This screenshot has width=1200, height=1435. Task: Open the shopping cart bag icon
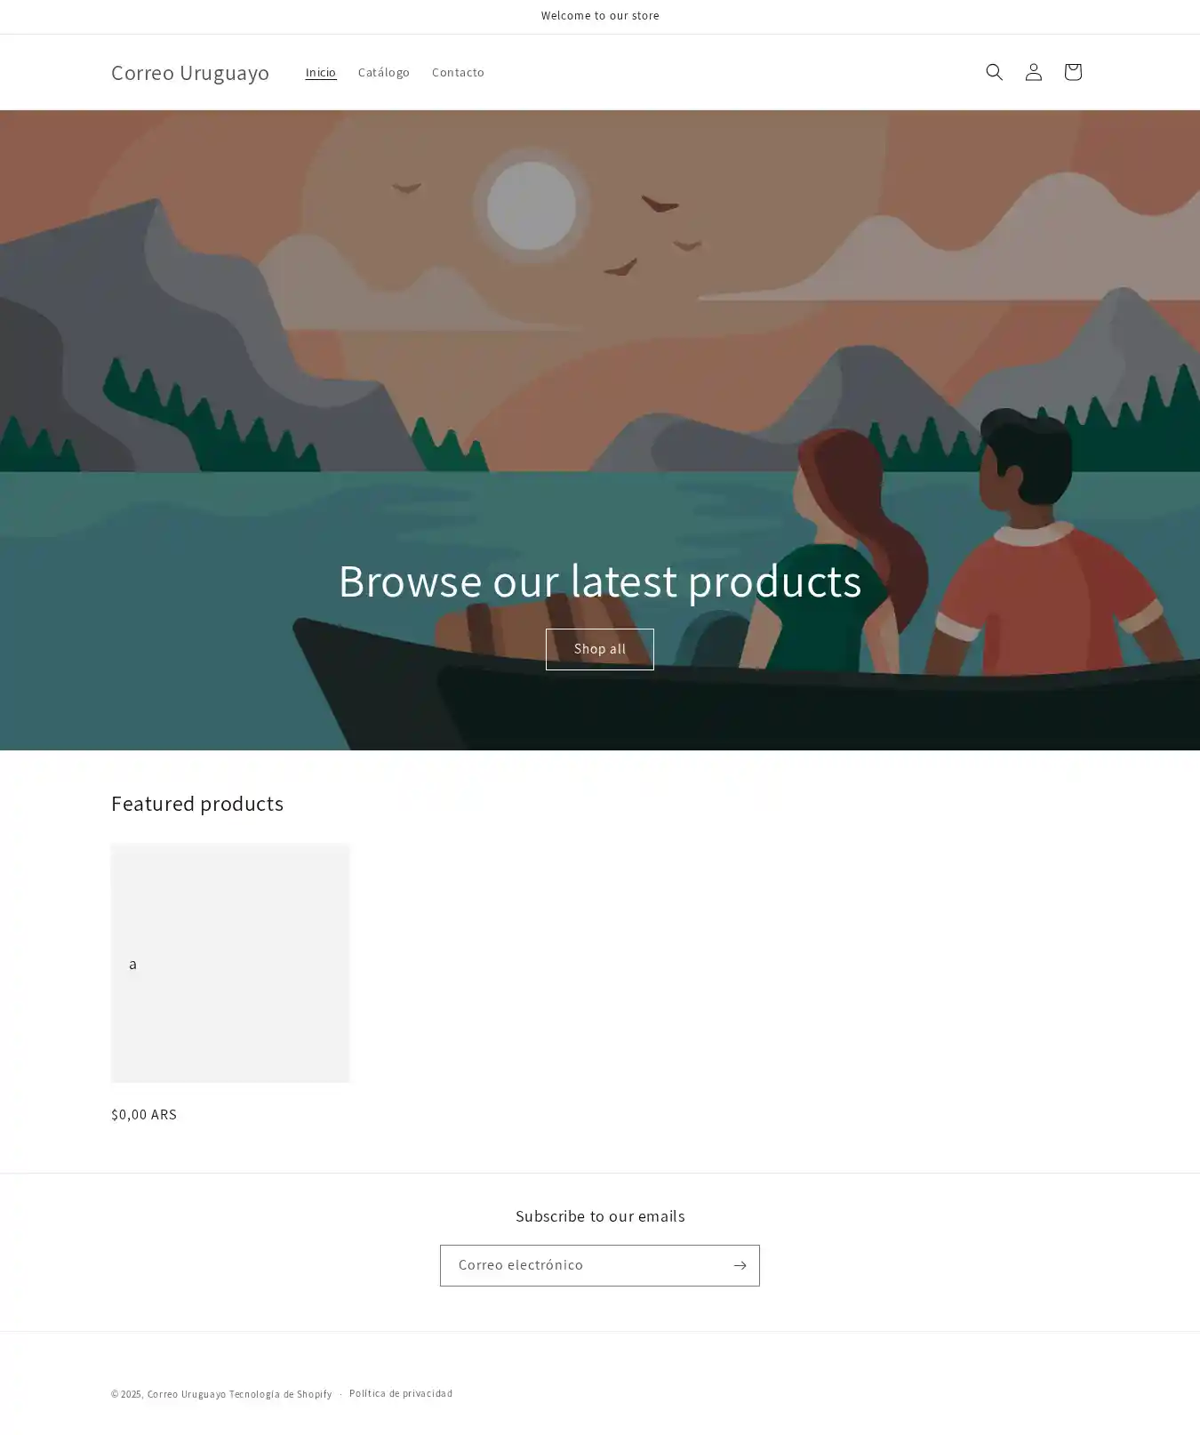(1072, 72)
